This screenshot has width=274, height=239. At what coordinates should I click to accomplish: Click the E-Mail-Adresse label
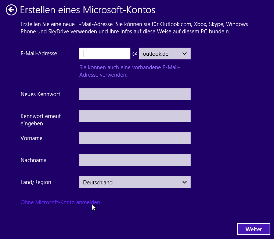click(x=39, y=54)
